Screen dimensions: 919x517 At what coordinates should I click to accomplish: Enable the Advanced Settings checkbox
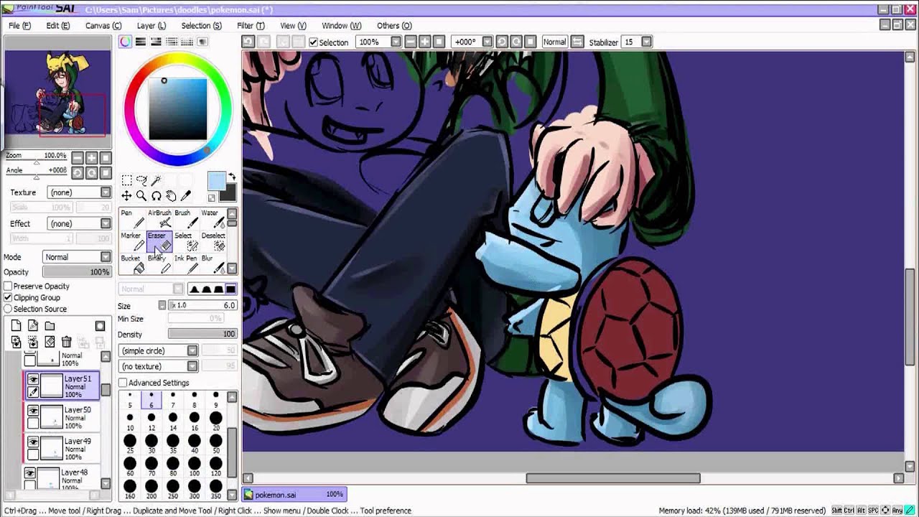click(x=123, y=383)
